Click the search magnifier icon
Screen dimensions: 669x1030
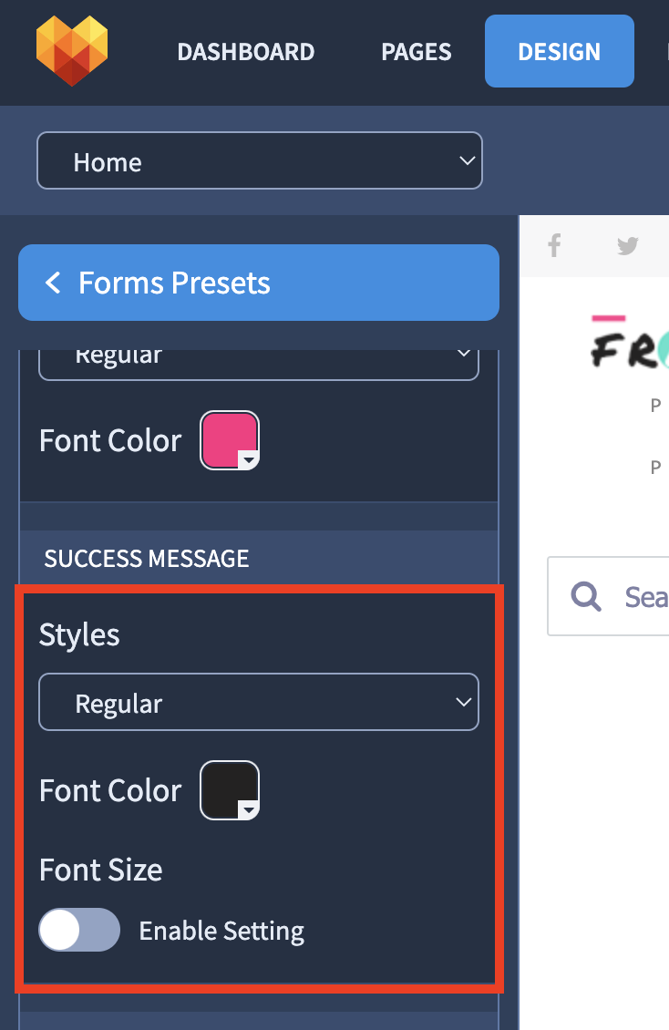click(586, 596)
